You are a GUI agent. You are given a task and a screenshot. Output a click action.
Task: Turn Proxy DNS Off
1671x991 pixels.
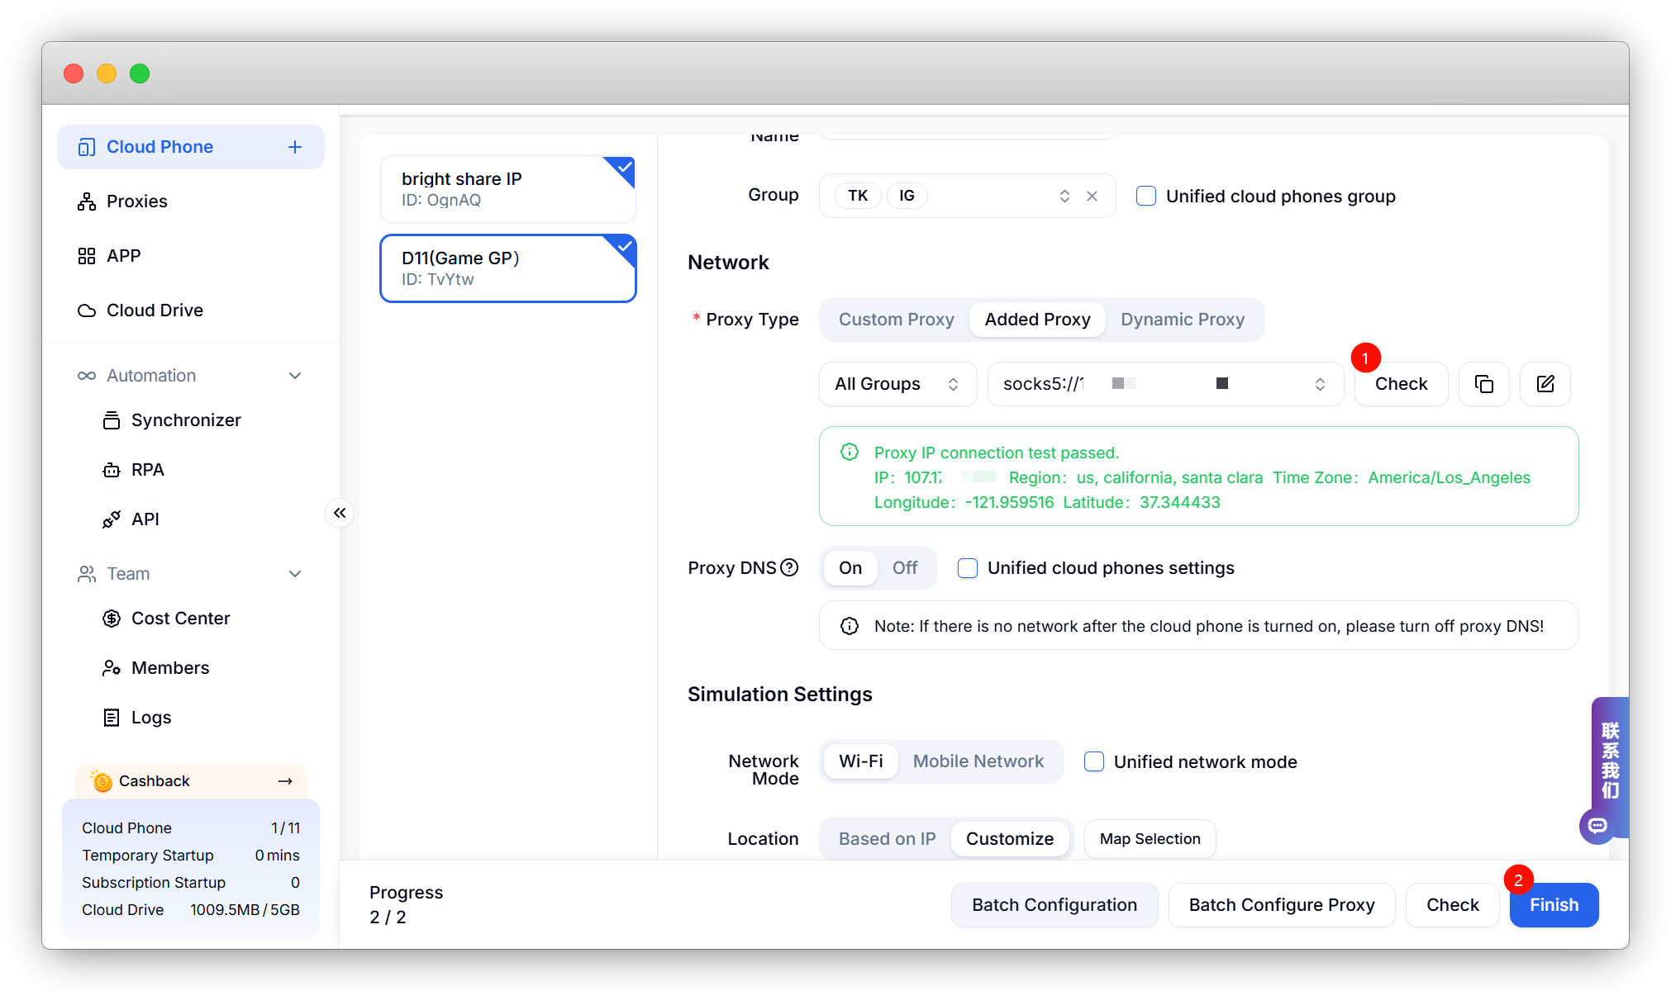click(x=905, y=568)
